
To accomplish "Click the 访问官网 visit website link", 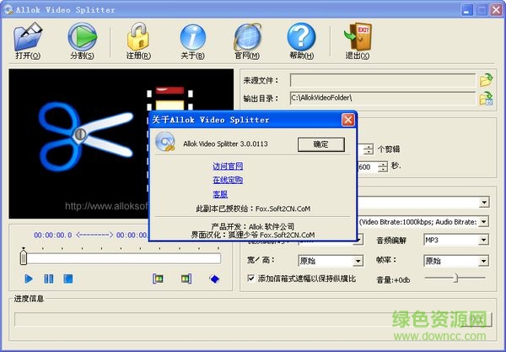I will pos(228,165).
